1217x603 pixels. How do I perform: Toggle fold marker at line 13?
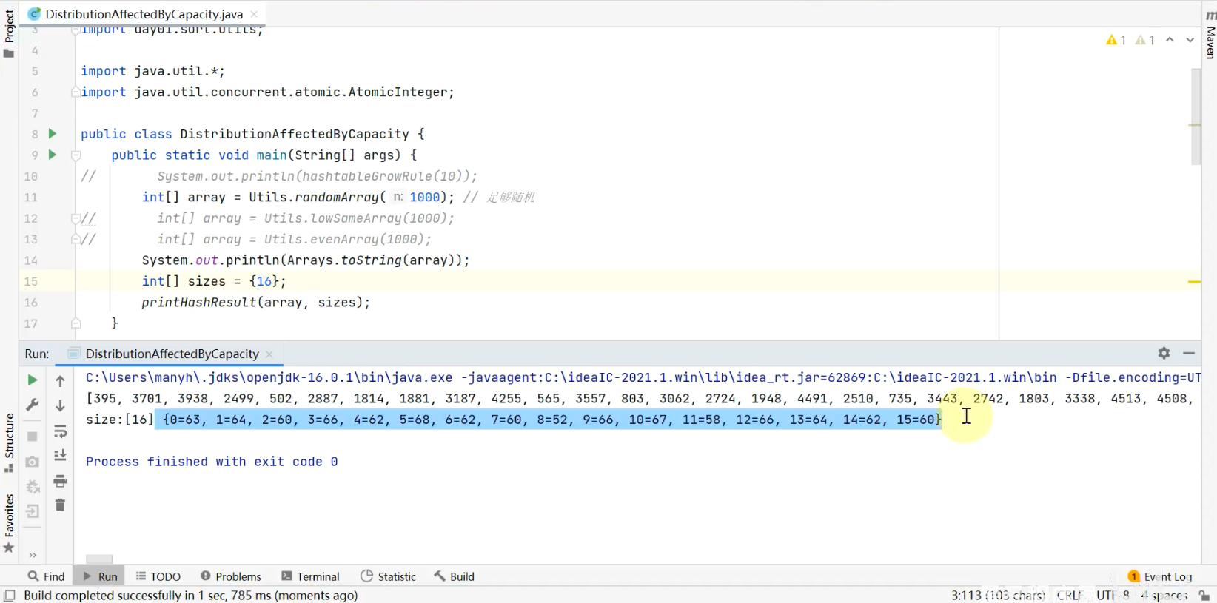[x=76, y=239]
